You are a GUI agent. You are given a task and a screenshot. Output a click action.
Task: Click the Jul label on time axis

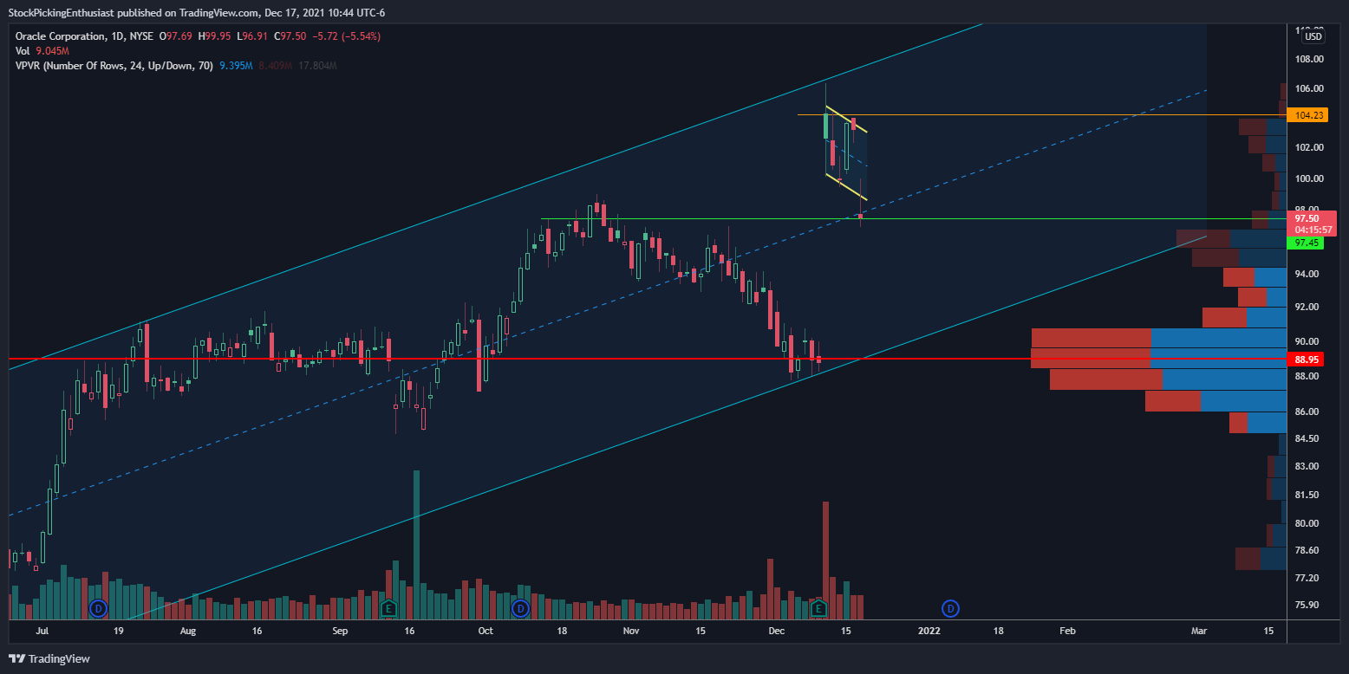pyautogui.click(x=42, y=632)
